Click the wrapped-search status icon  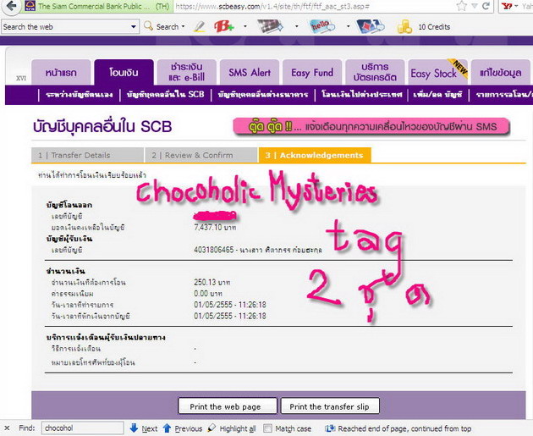(x=330, y=428)
